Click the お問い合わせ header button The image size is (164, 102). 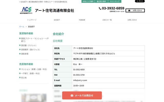[135, 10]
